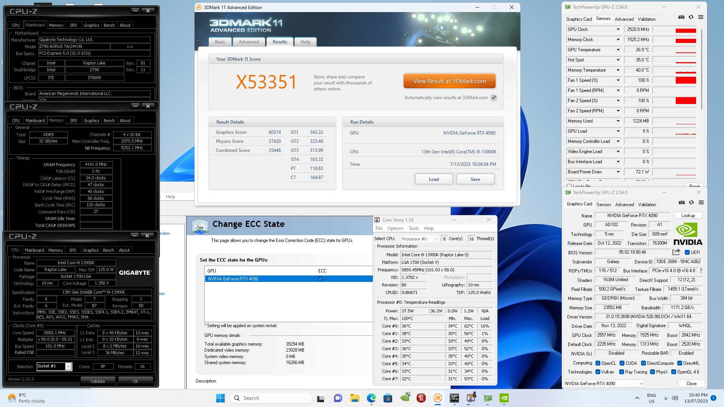This screenshot has height=407, width=724.
Task: Select NVIDIA GeForce RTX 4090 row in ECC list
Action: 288,279
